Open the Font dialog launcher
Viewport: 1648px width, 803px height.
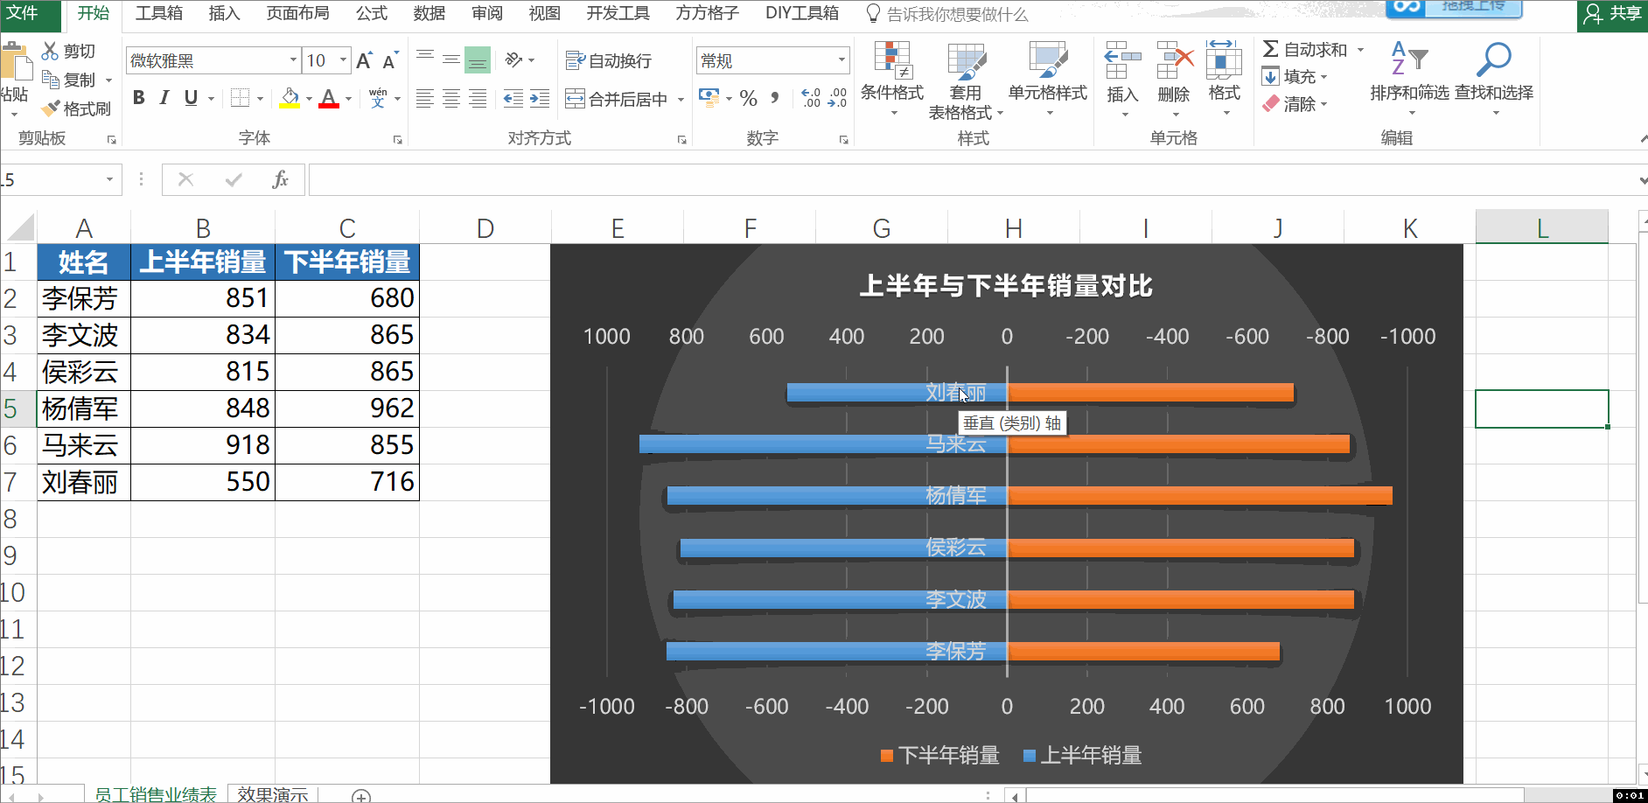pos(398,139)
